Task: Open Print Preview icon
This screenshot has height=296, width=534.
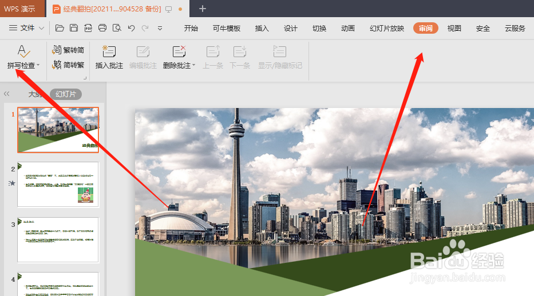Action: (117, 28)
